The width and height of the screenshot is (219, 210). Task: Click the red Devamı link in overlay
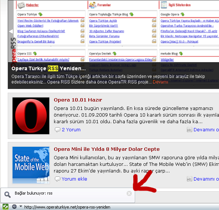(x=160, y=82)
